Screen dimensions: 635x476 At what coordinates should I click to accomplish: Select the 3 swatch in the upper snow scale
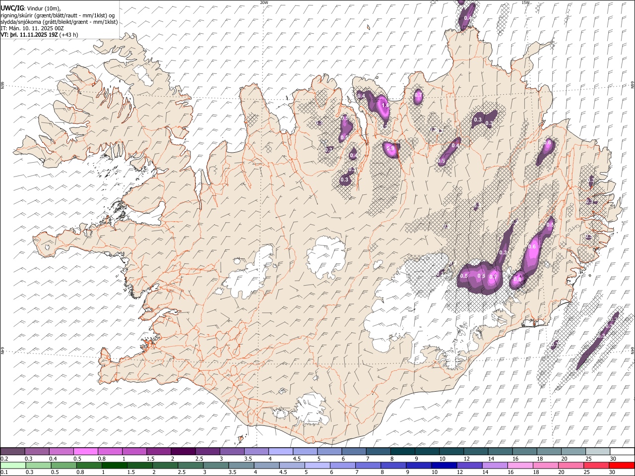[x=232, y=451]
